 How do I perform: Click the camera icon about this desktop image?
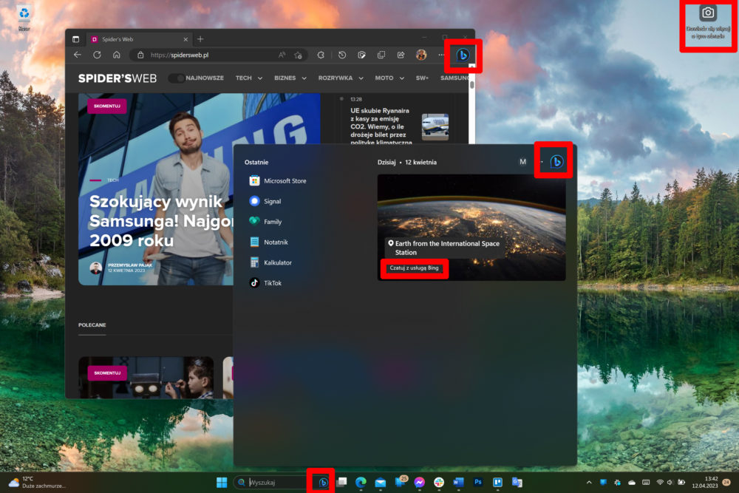pos(708,13)
